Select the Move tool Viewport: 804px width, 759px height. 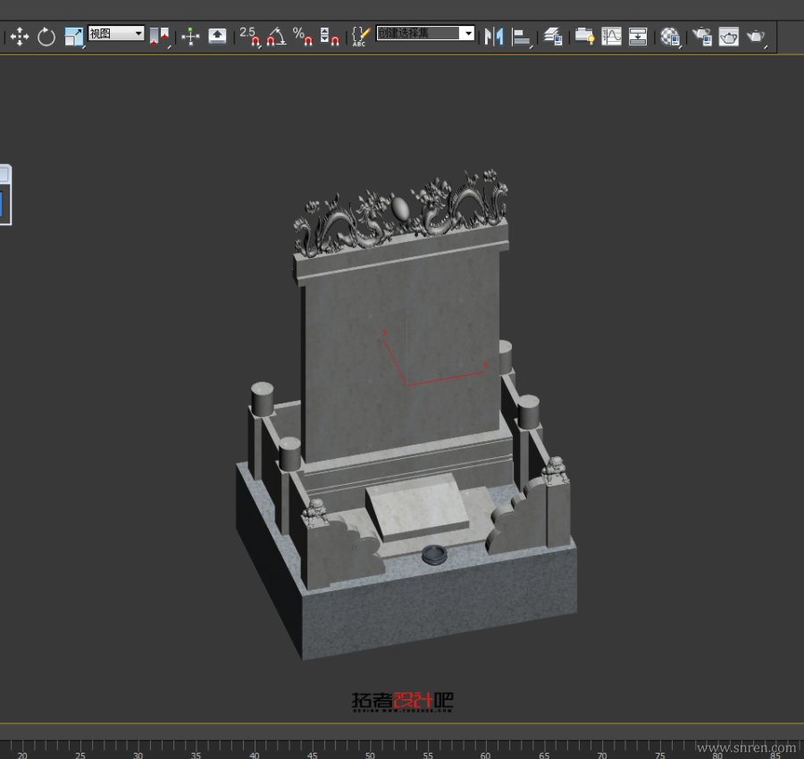pyautogui.click(x=20, y=37)
